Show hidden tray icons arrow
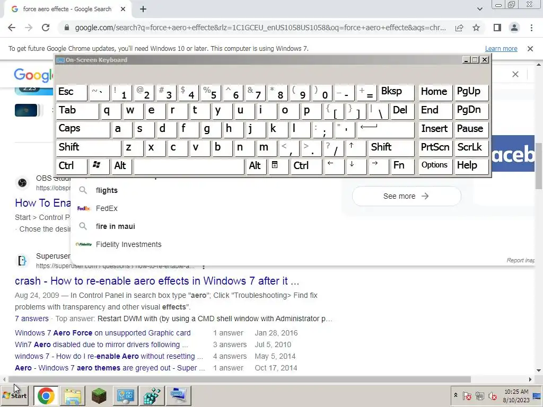This screenshot has width=543, height=407. point(456,395)
